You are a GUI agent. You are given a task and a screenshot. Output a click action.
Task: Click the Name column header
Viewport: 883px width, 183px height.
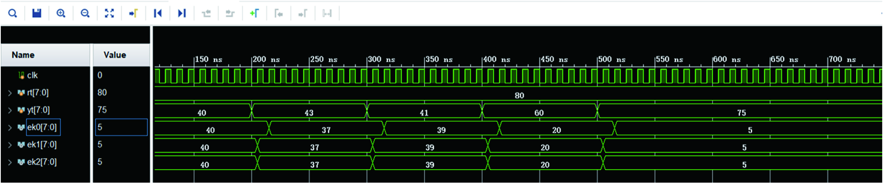(x=45, y=55)
